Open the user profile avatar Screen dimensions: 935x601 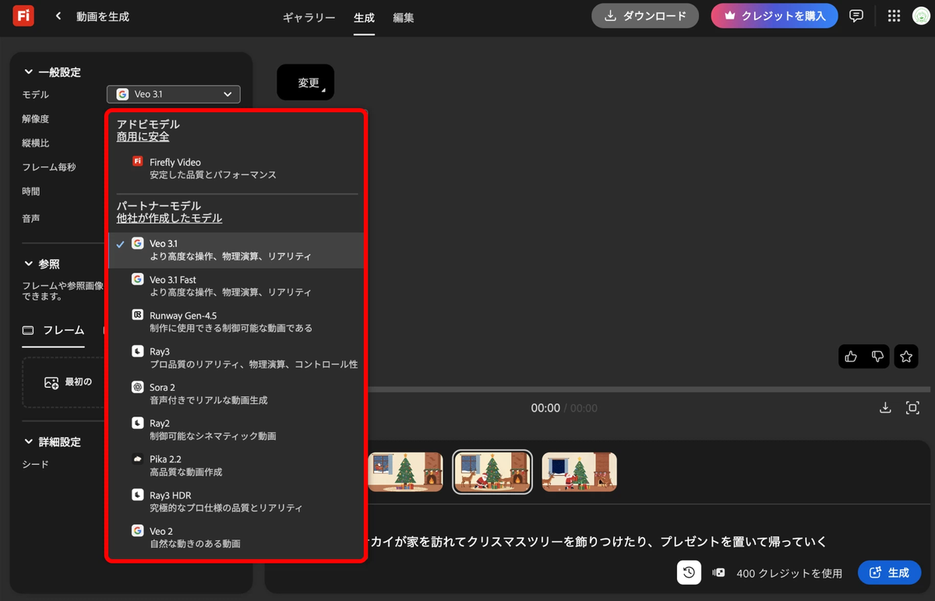921,16
